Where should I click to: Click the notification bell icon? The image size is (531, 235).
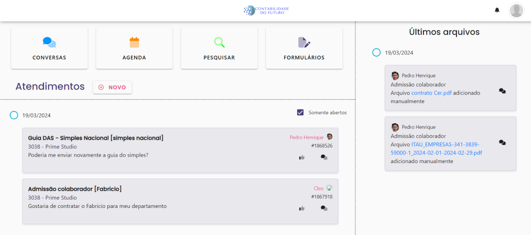click(x=497, y=10)
